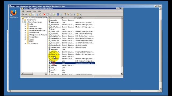The height and width of the screenshot is (96, 172).
Task: Select the prem user row
Action: 71,72
